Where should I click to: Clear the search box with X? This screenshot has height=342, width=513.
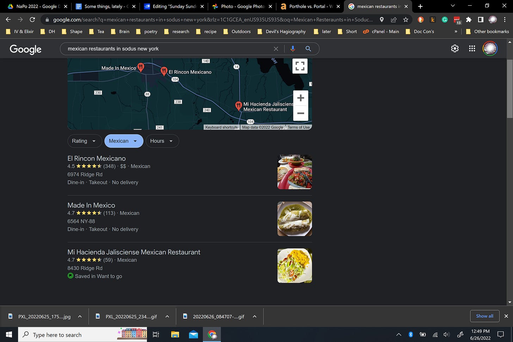[x=276, y=49]
